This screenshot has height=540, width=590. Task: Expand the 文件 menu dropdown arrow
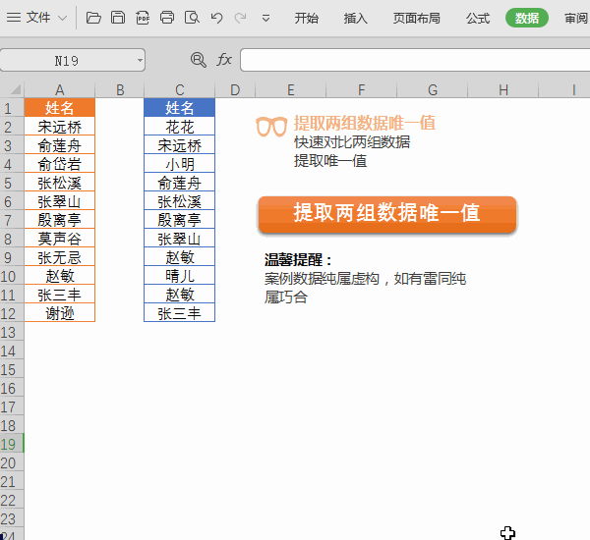[x=63, y=18]
